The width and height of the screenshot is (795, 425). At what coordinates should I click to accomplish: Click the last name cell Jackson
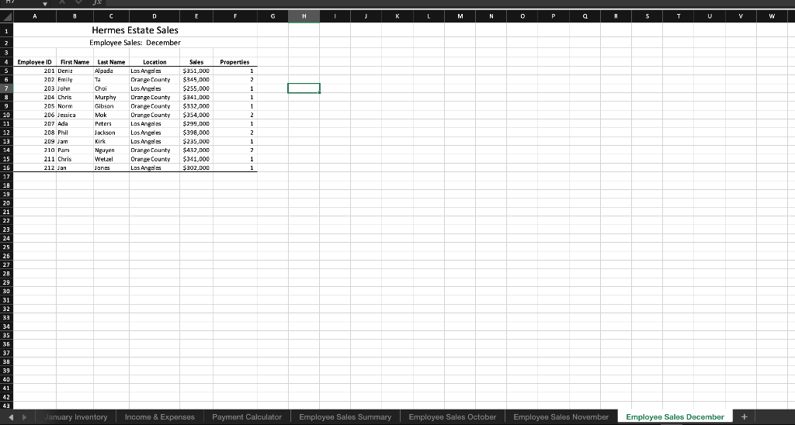[111, 132]
